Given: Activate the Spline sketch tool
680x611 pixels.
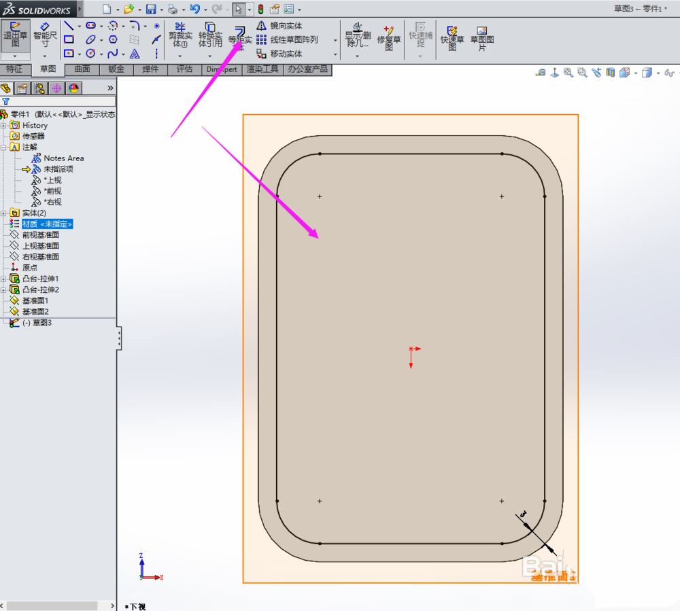Looking at the screenshot, I should pyautogui.click(x=113, y=53).
